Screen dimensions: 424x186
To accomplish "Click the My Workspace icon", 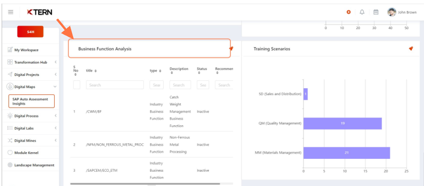I will 10,50.
